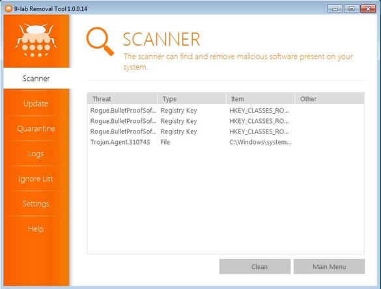Sort by the Threat column header

coord(122,98)
